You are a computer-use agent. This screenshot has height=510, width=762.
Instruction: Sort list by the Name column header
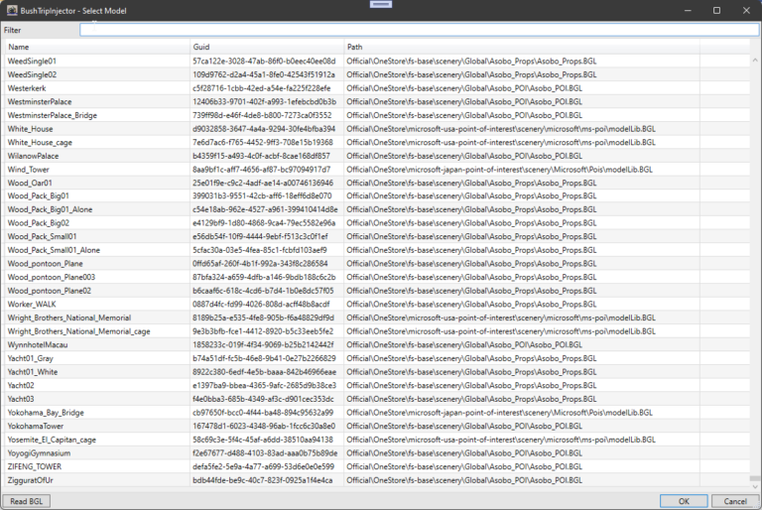click(x=96, y=47)
